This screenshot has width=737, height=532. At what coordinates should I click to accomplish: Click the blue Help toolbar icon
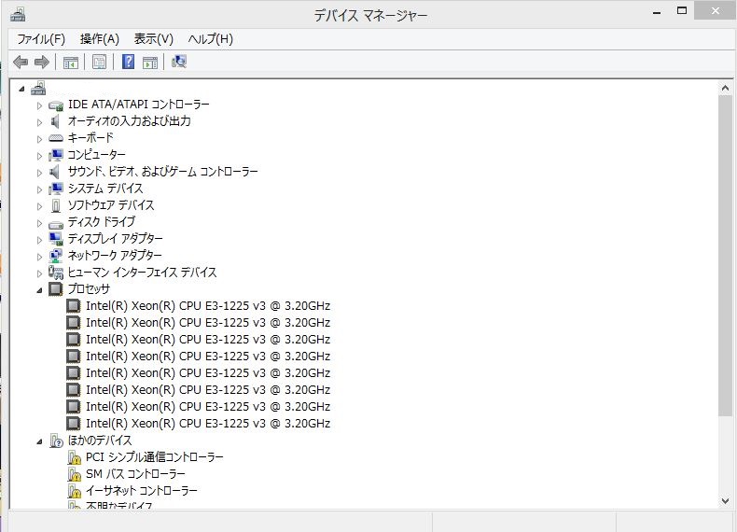pos(128,62)
